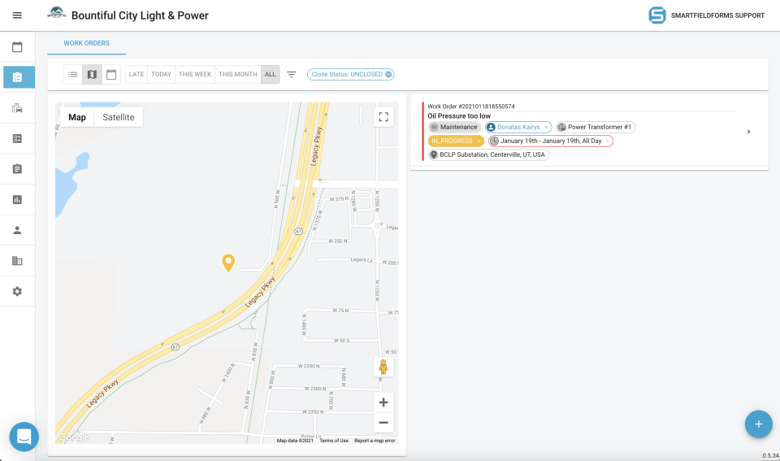The width and height of the screenshot is (780, 461).
Task: Switch to calendar view of work orders
Action: point(111,74)
